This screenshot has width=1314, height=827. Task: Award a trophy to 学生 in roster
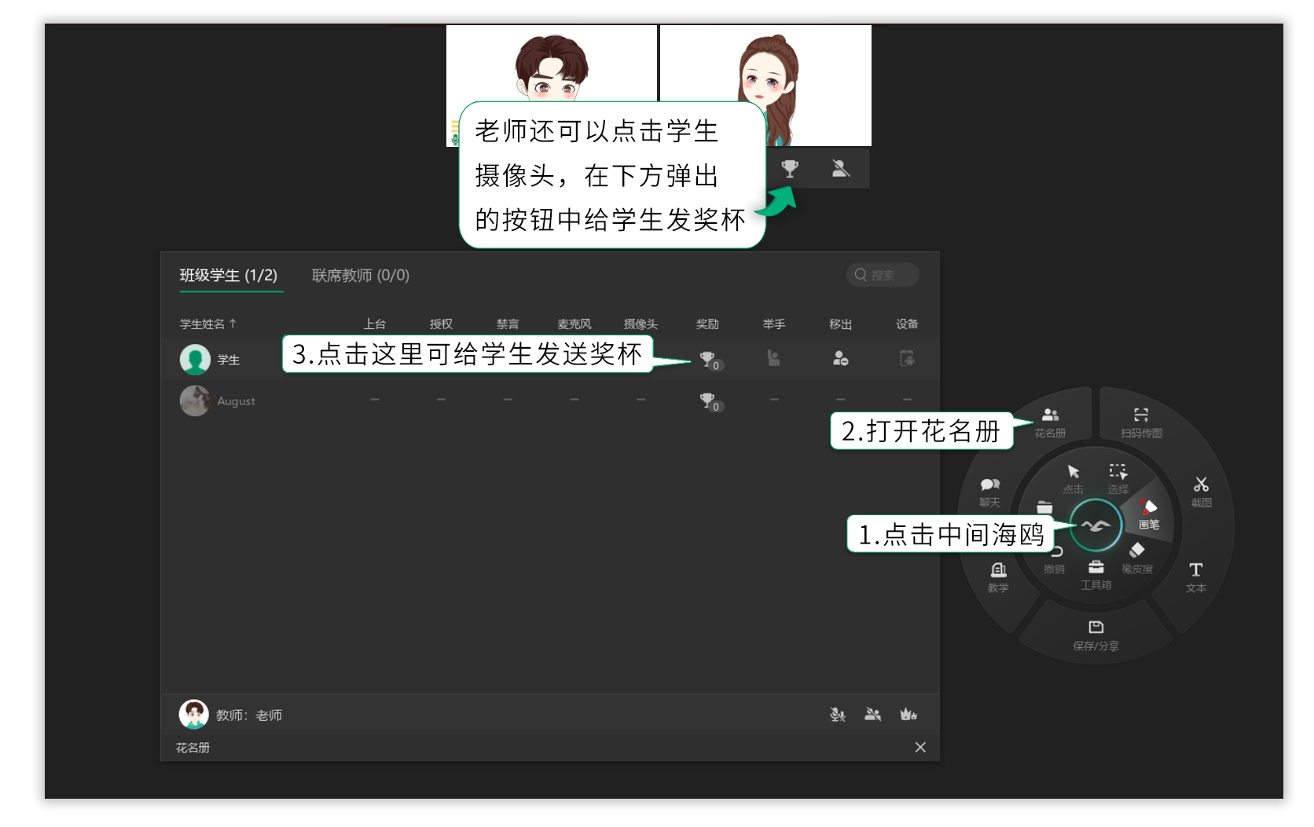point(710,360)
